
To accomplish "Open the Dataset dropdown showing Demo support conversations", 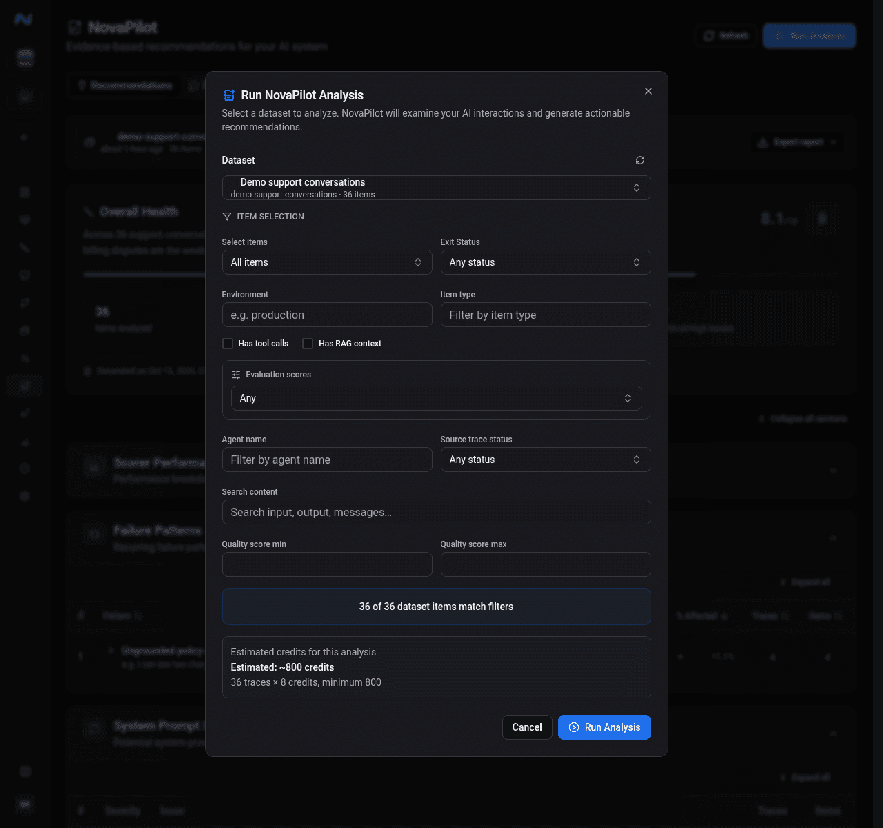I will (436, 188).
